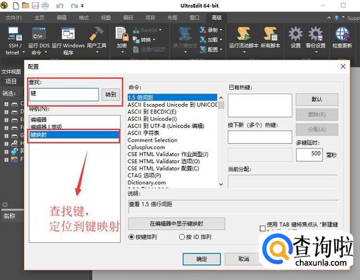Open the 文件(F) menu
Viewport: 360px width, 280px height.
click(13, 17)
